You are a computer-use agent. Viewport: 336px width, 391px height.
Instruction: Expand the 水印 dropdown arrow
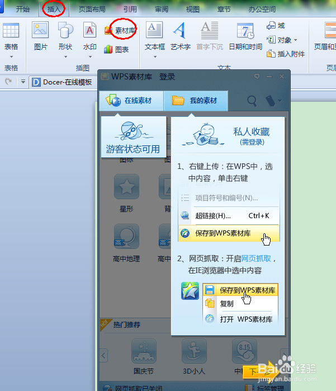pyautogui.click(x=90, y=57)
